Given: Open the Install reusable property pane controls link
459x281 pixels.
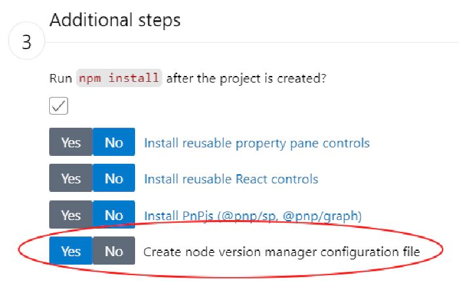Looking at the screenshot, I should [256, 143].
